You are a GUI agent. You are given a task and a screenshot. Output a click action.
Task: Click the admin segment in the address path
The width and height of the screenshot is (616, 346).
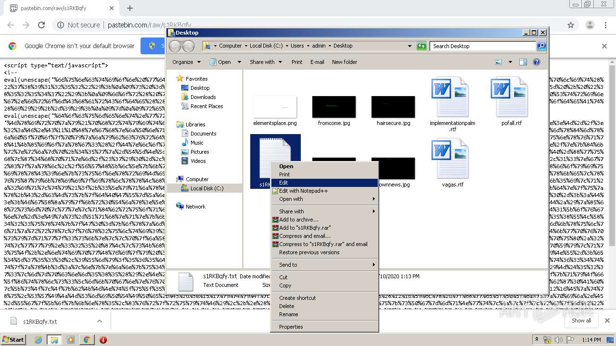[319, 46]
